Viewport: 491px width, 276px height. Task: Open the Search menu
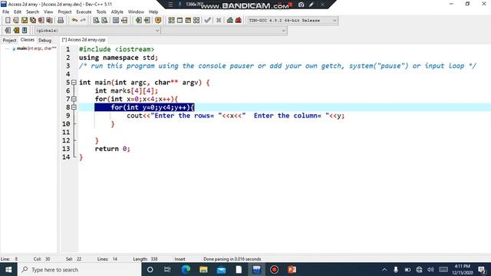tap(32, 12)
